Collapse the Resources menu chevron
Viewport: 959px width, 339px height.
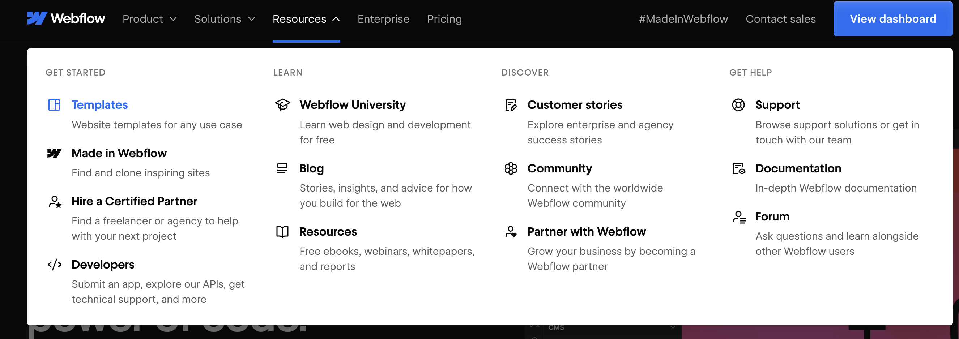[336, 19]
